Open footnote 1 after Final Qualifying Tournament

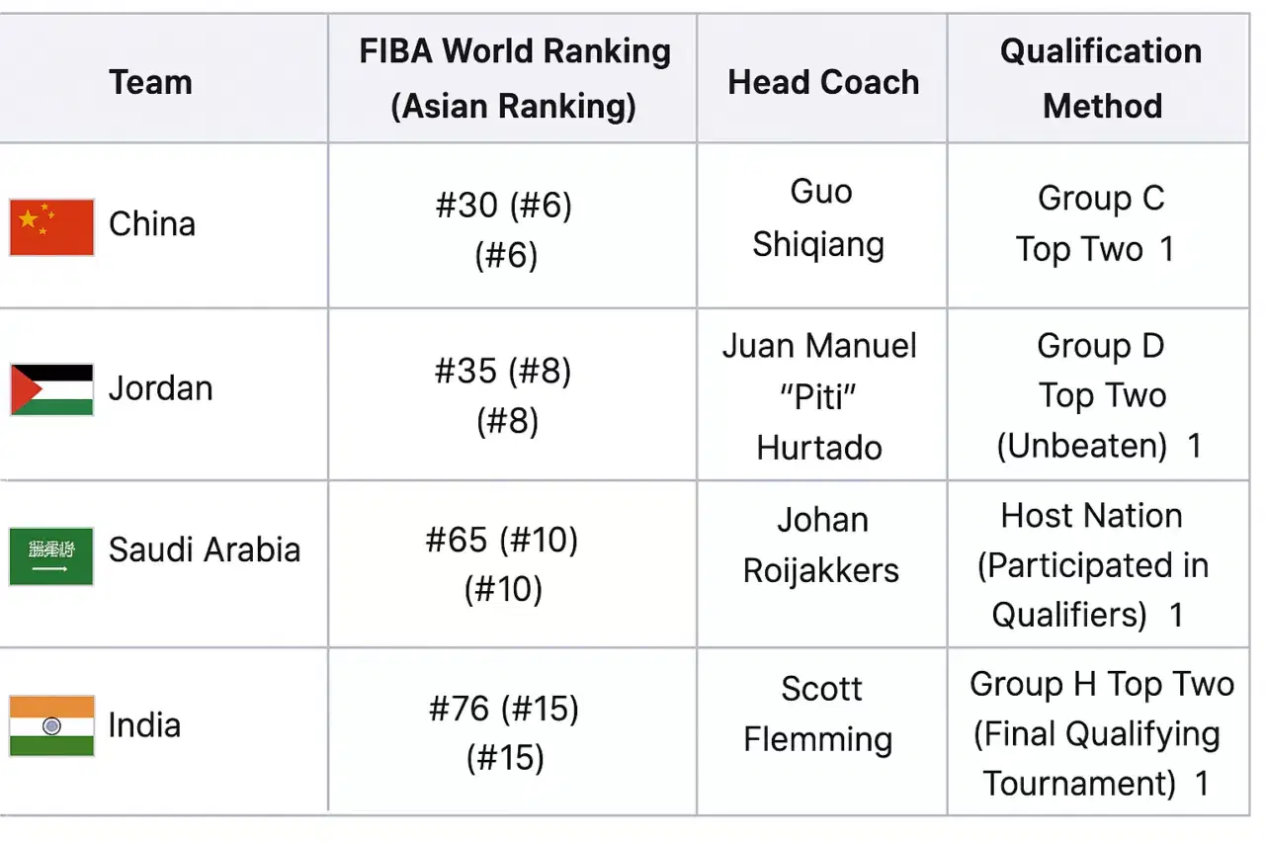[1202, 784]
